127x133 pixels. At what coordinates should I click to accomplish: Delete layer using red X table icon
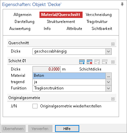90,62
